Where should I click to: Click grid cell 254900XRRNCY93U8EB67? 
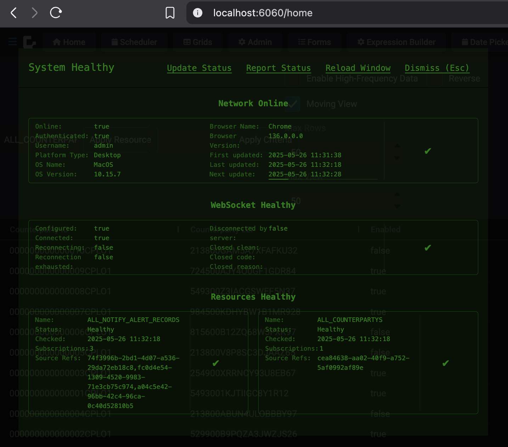click(x=243, y=373)
